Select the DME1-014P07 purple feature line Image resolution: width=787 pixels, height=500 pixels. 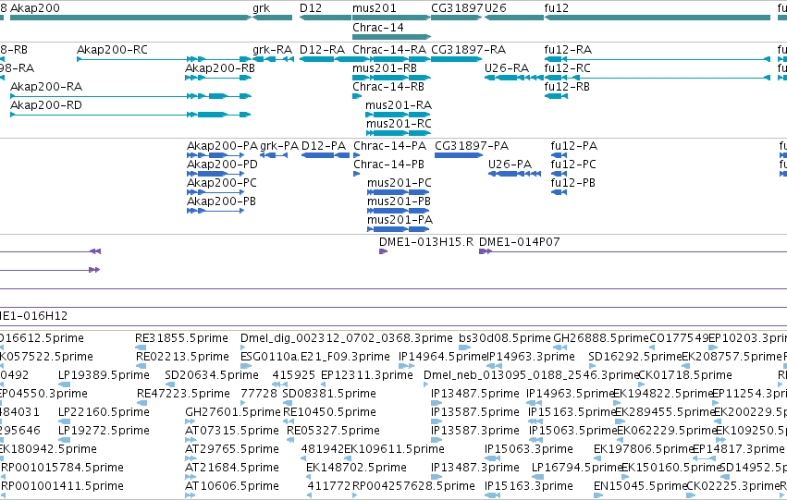633,251
